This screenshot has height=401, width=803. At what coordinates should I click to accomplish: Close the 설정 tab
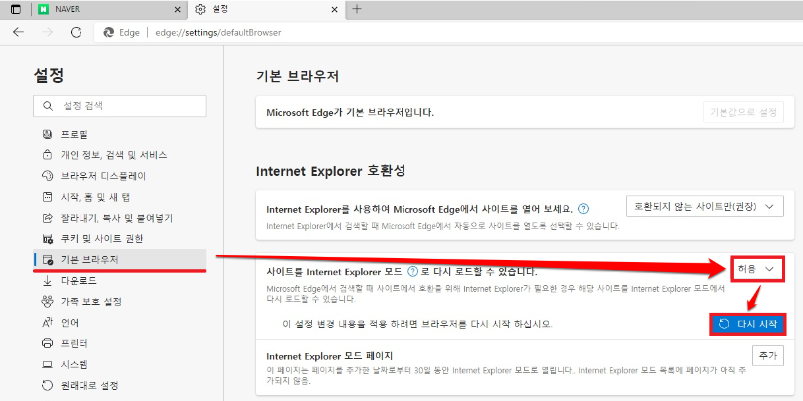pyautogui.click(x=335, y=9)
